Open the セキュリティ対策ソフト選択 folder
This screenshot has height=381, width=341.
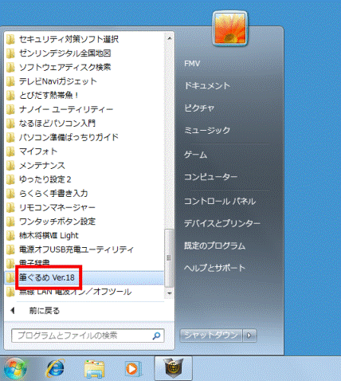(84, 39)
